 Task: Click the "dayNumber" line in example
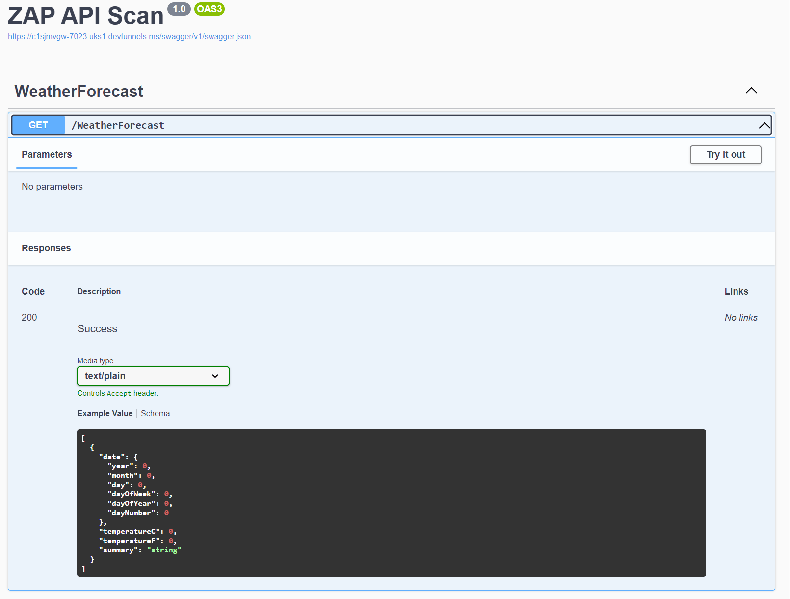[x=138, y=513]
